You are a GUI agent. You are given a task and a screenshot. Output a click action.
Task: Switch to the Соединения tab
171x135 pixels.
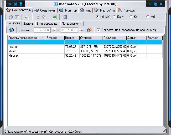45,10
